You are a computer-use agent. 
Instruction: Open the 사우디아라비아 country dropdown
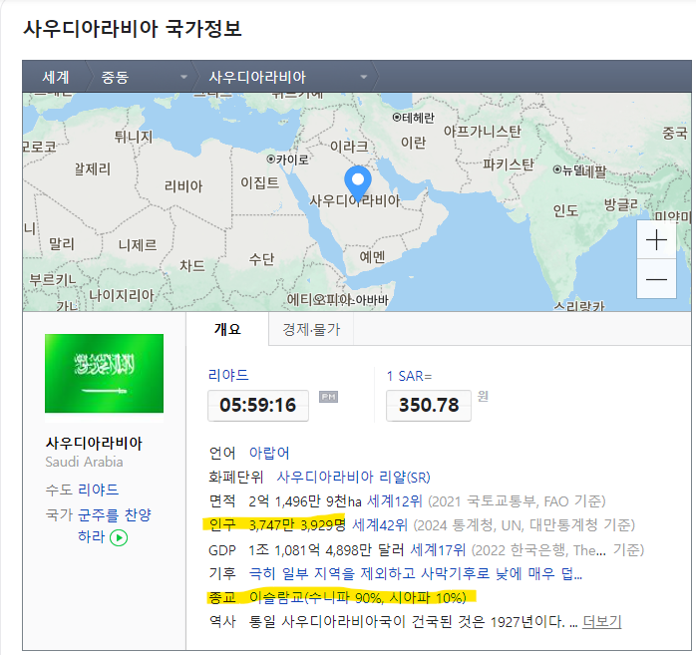tap(287, 77)
